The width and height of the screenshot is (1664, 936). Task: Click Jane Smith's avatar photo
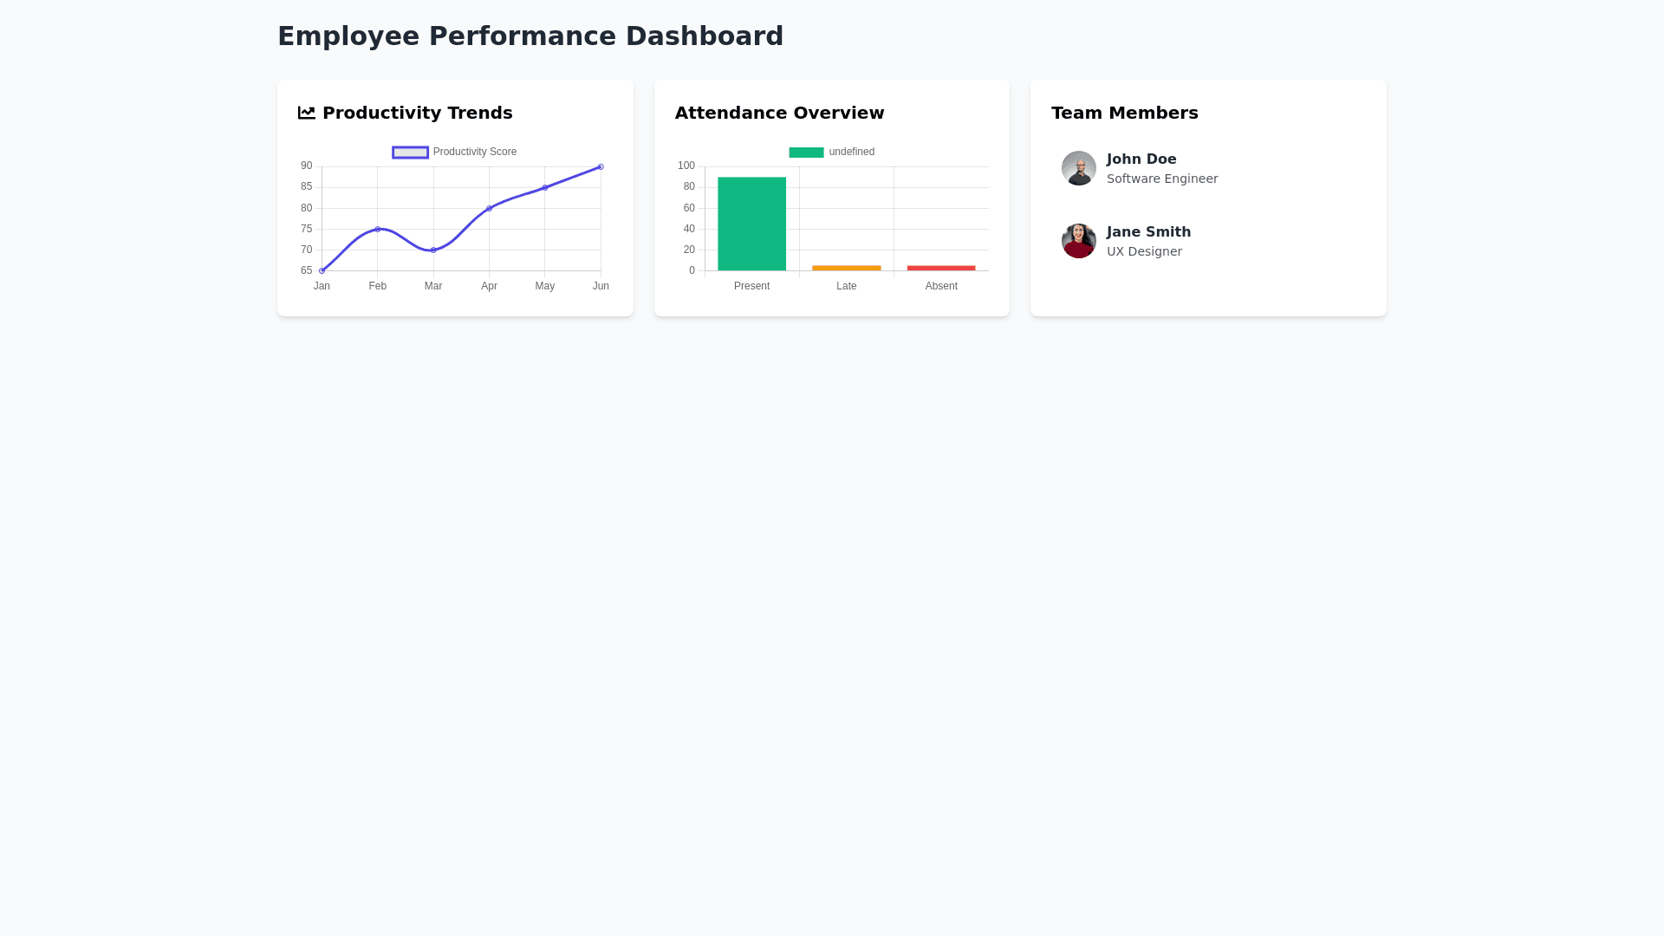[x=1078, y=241]
